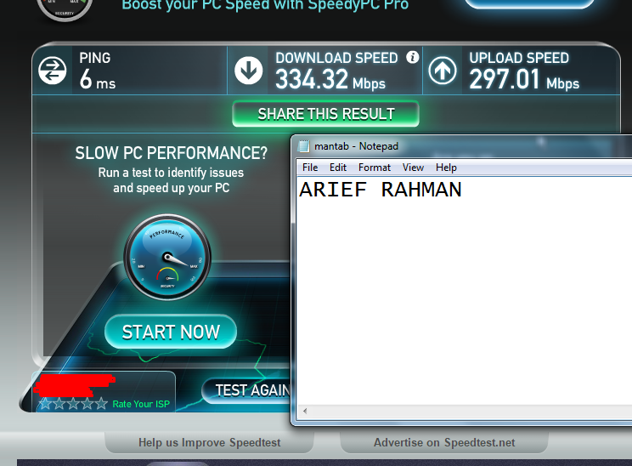Click the upload speed arrow icon
The image size is (632, 466).
[443, 71]
